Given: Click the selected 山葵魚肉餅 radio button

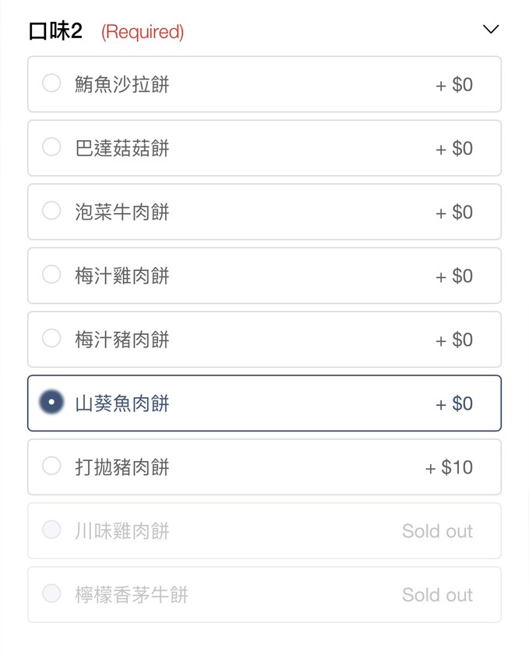Looking at the screenshot, I should pyautogui.click(x=51, y=403).
